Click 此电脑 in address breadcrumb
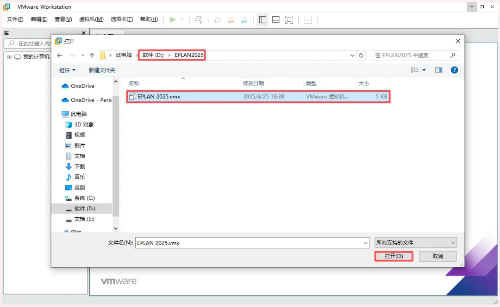Screen dimensions: 500x307 click(124, 55)
